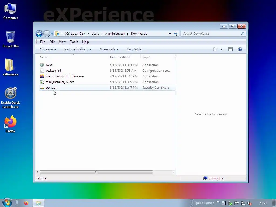Select Firefox Setup 115.1.0esr.exe icon
276x207 pixels.
[x=42, y=76]
